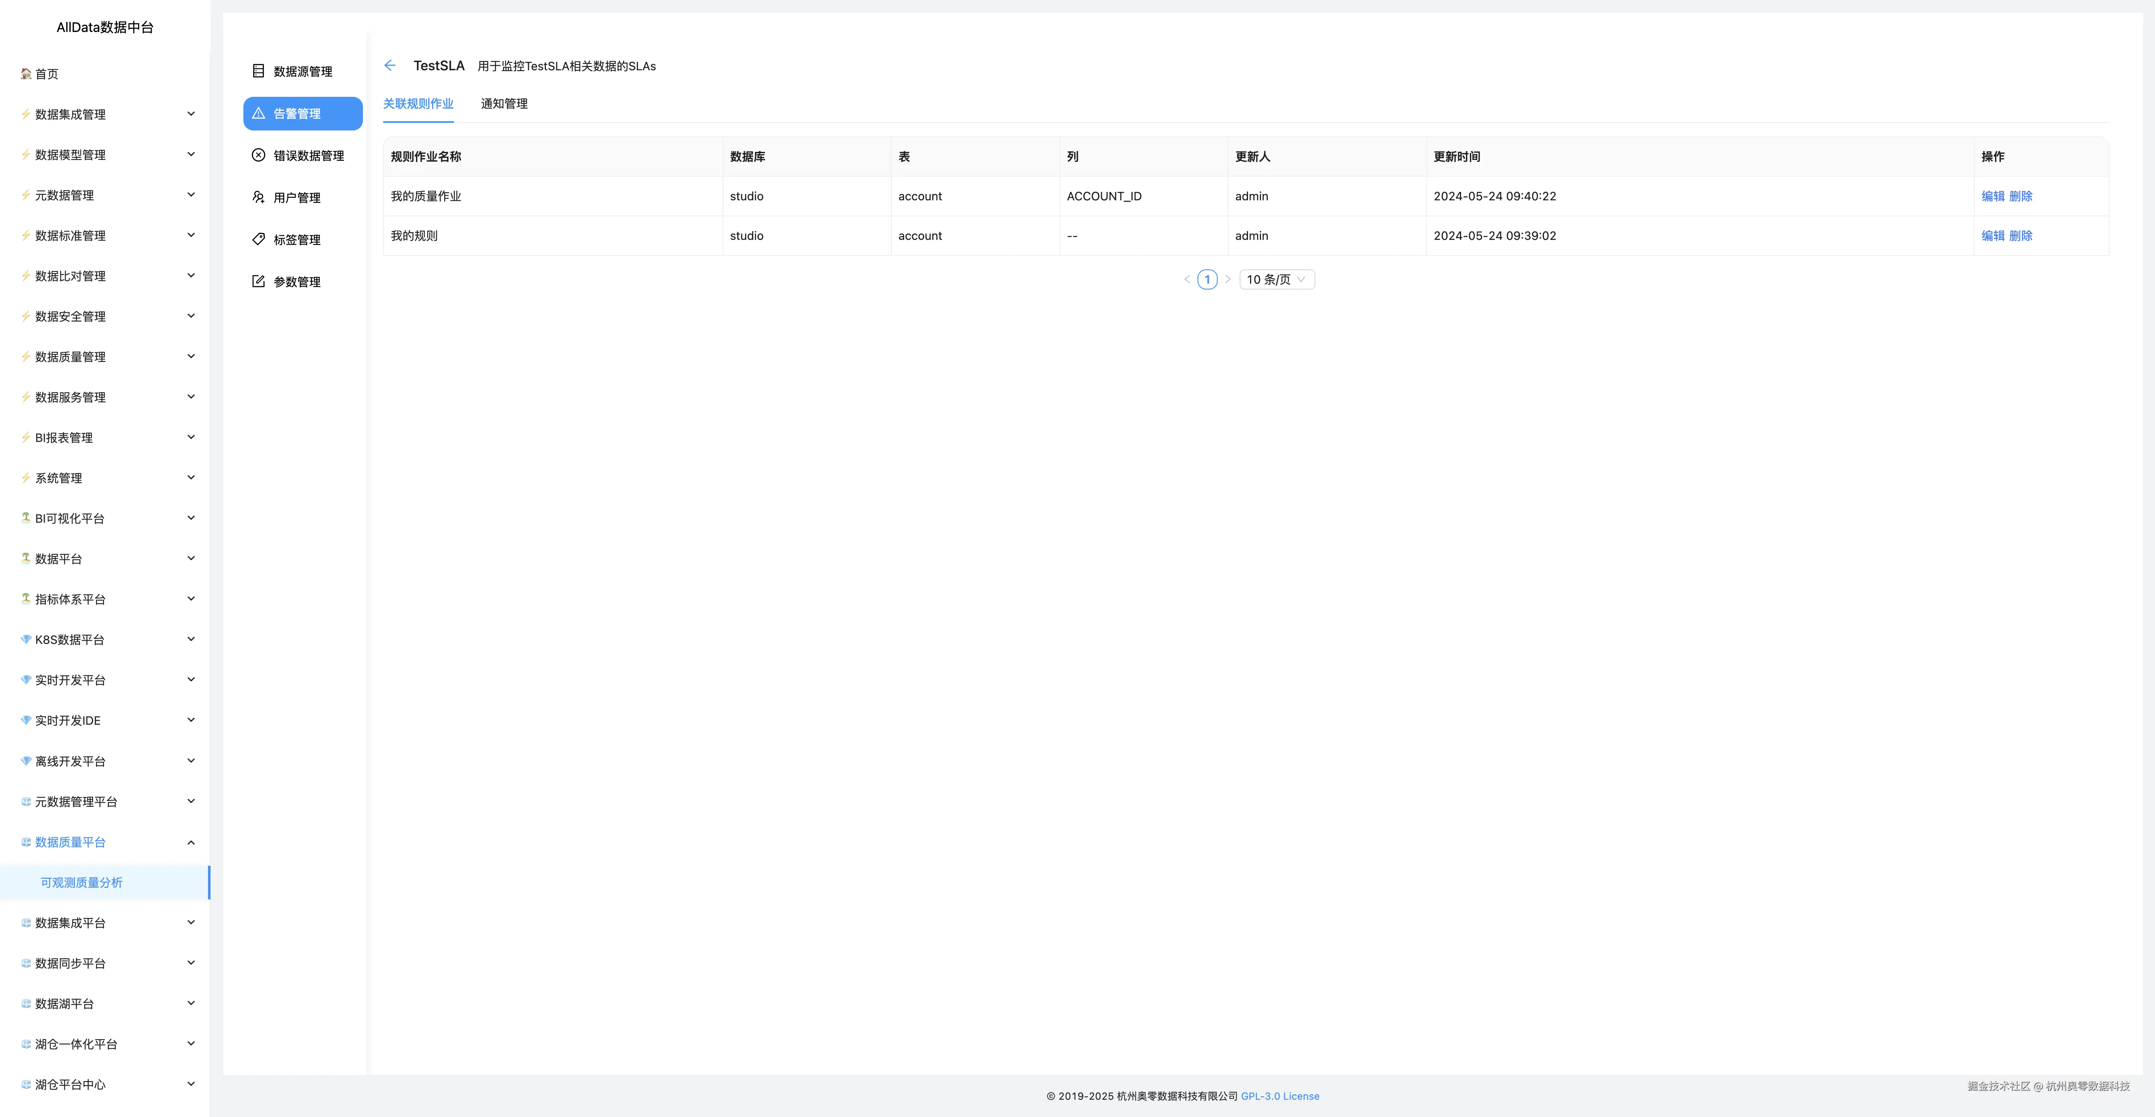2155x1117 pixels.
Task: Click the 错误数据管理 error icon
Action: point(258,155)
